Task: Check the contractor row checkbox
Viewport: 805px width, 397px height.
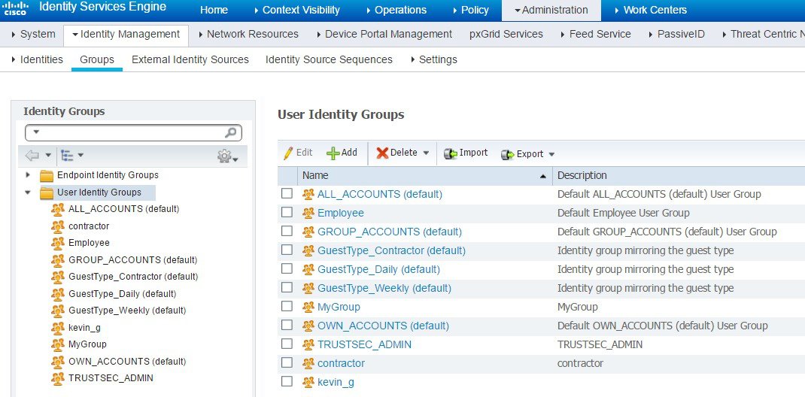Action: click(287, 362)
